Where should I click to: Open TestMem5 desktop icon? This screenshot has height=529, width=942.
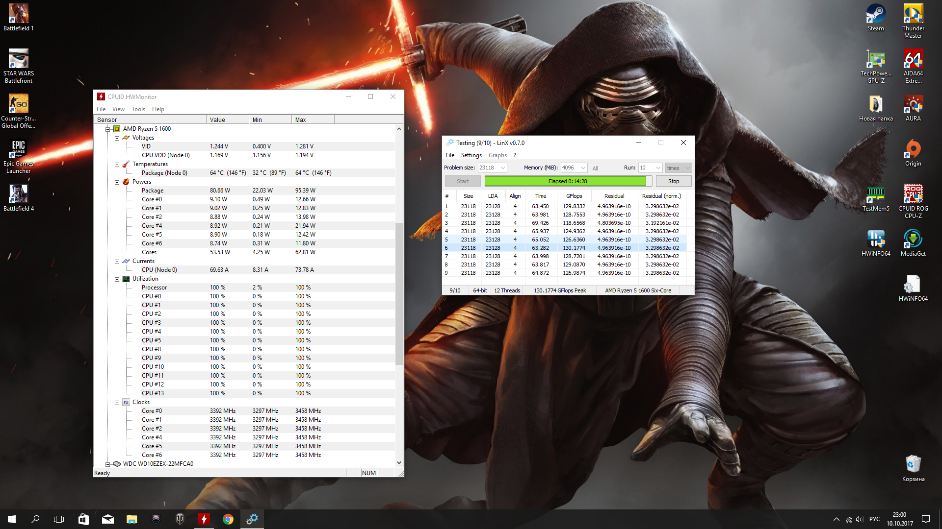[x=876, y=194]
